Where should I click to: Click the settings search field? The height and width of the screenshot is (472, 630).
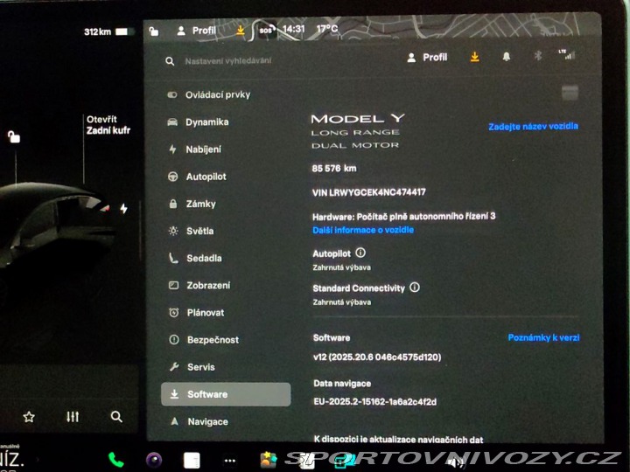(x=262, y=61)
